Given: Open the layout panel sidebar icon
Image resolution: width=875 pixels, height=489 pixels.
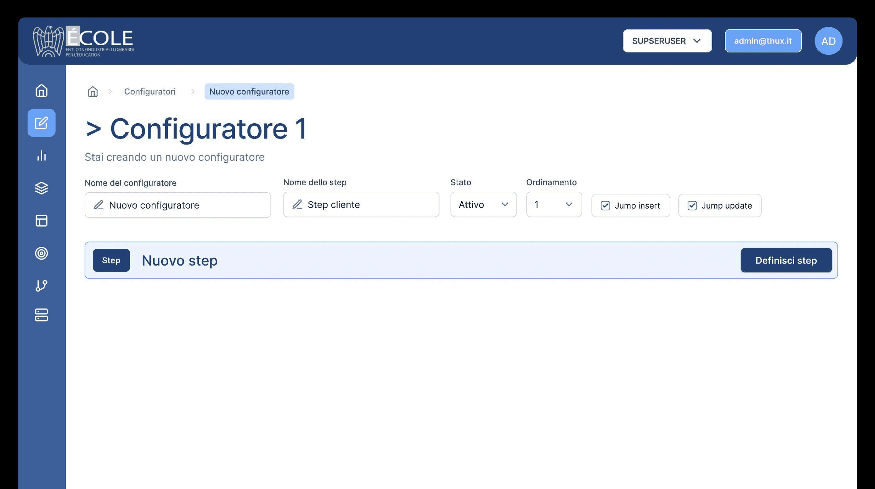Looking at the screenshot, I should pyautogui.click(x=41, y=221).
